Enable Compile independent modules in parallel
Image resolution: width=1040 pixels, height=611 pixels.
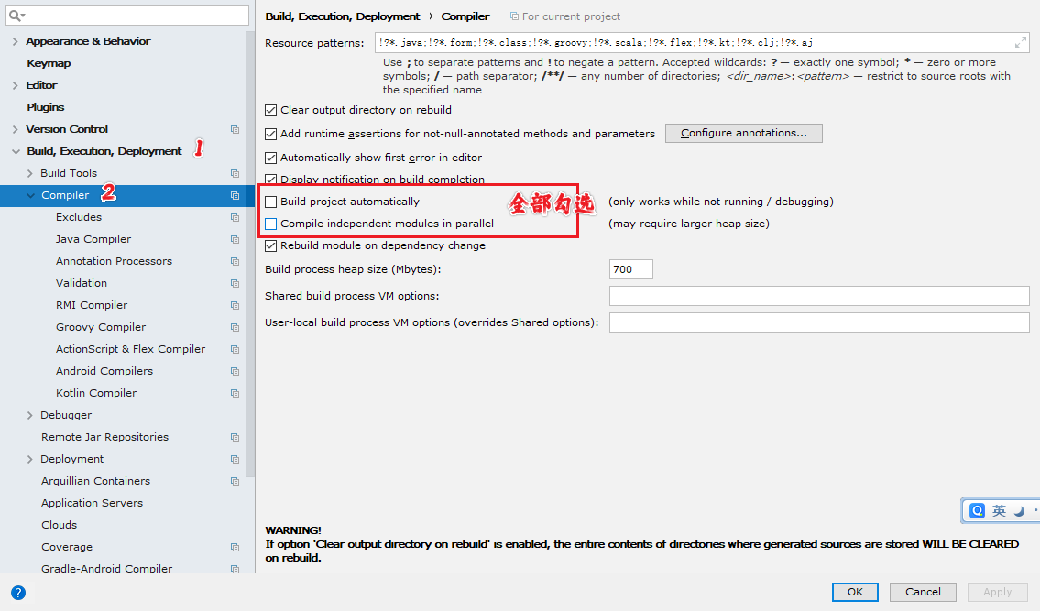270,224
